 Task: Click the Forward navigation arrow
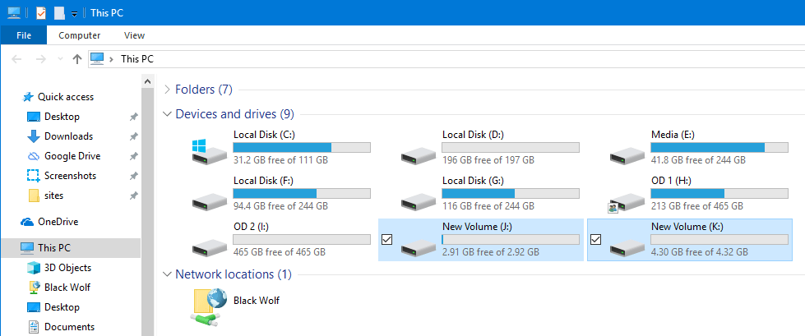coord(41,59)
